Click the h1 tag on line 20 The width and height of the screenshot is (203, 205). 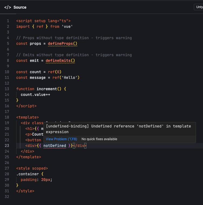[x=30, y=129]
